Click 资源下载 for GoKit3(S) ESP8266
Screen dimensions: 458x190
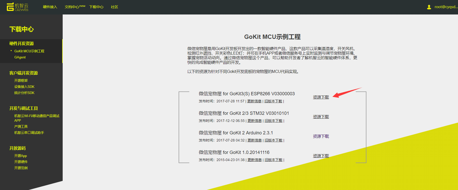tap(321, 97)
